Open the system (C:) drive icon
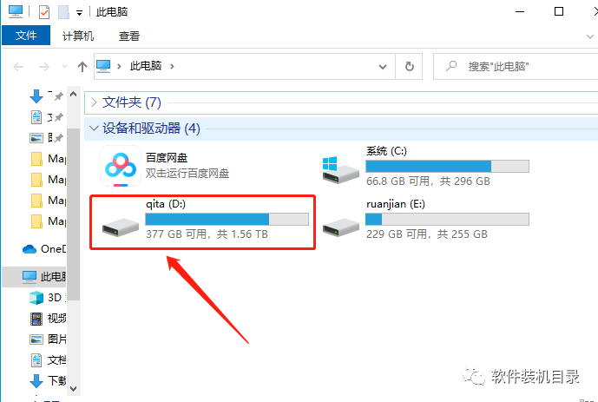598x402 pixels. (x=340, y=169)
